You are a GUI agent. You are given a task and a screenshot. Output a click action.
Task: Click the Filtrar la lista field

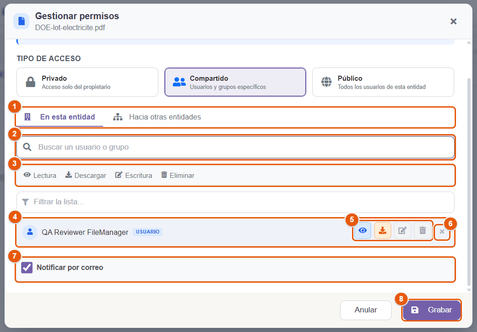236,202
